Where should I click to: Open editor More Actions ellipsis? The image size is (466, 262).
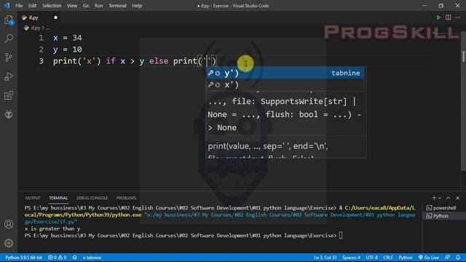(x=458, y=17)
